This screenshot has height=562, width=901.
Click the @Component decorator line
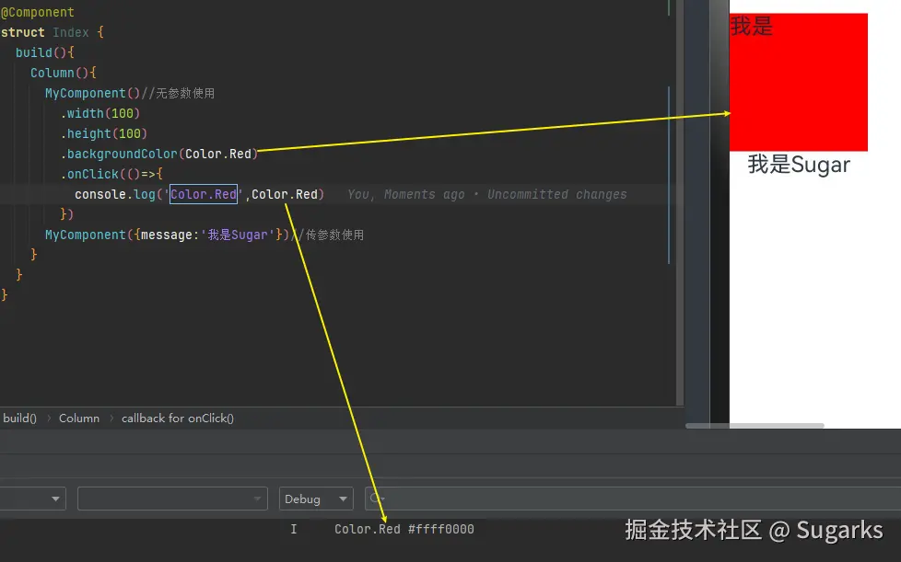38,12
